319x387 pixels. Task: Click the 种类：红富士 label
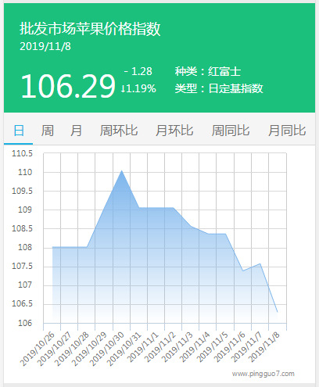[208, 71]
